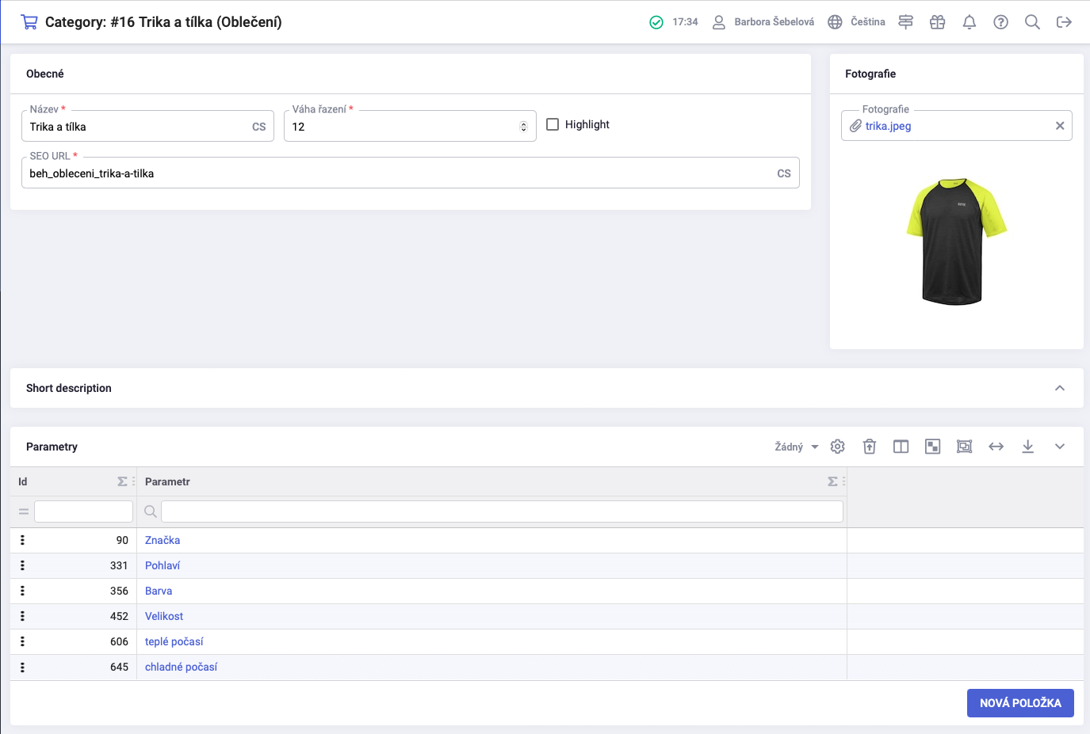1090x734 pixels.
Task: Click the select frame icon in Parametry
Action: pos(965,447)
